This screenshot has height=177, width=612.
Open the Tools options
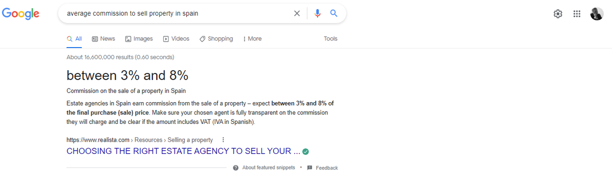pos(331,39)
